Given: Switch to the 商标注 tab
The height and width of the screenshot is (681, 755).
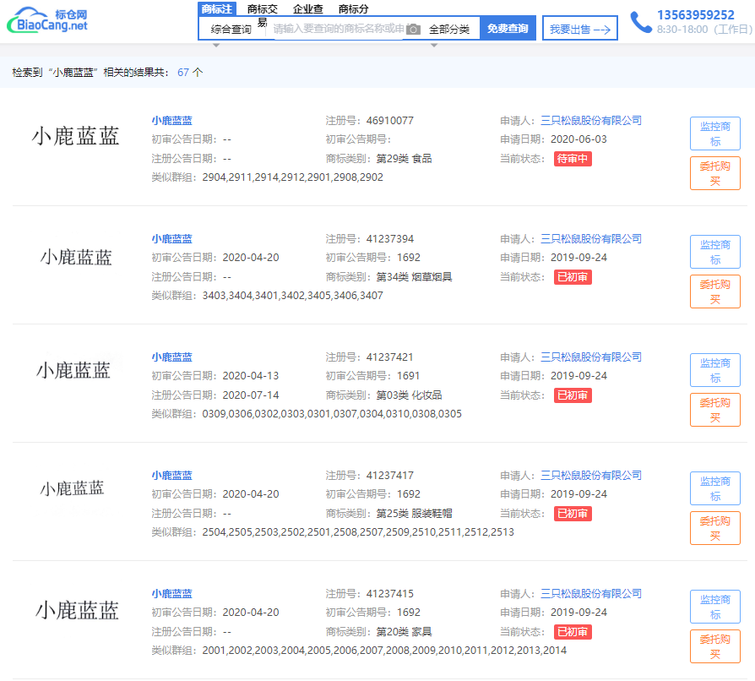Looking at the screenshot, I should click(x=217, y=9).
